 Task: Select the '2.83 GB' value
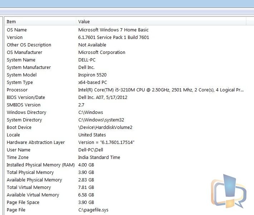click(86, 180)
